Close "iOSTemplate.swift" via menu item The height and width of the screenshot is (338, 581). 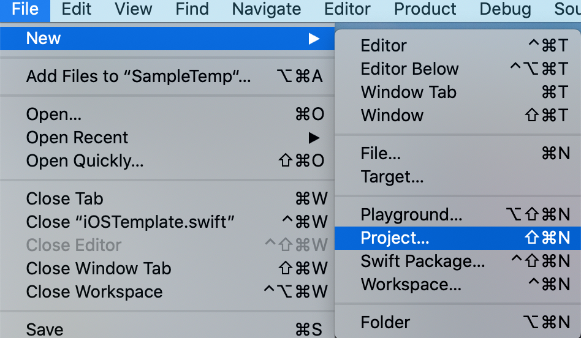pyautogui.click(x=167, y=222)
